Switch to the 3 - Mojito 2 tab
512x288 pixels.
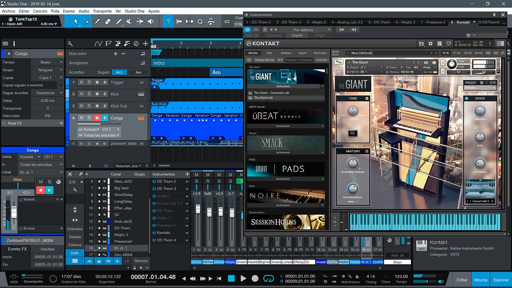[x=316, y=22]
